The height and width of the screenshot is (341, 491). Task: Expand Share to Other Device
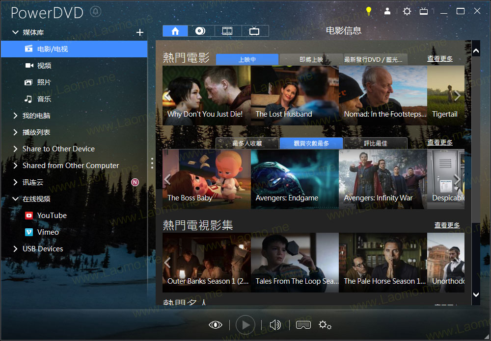(x=15, y=149)
